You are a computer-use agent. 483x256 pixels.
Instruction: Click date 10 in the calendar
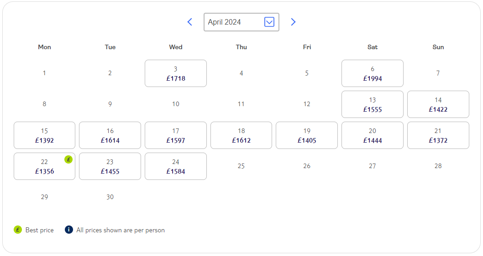(176, 104)
